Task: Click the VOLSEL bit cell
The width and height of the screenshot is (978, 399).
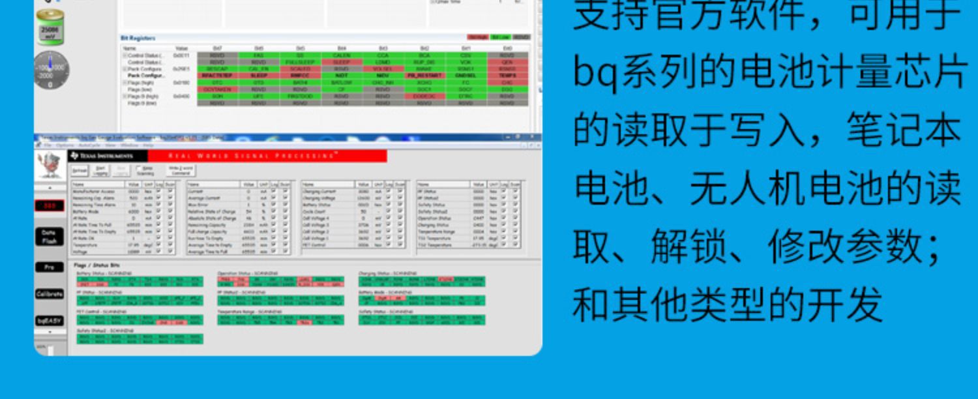Action: point(383,69)
